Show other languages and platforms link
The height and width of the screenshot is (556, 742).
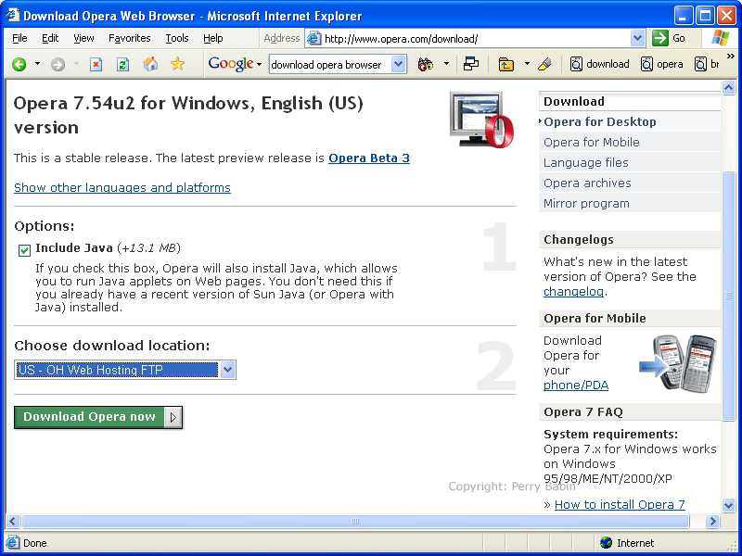point(122,188)
